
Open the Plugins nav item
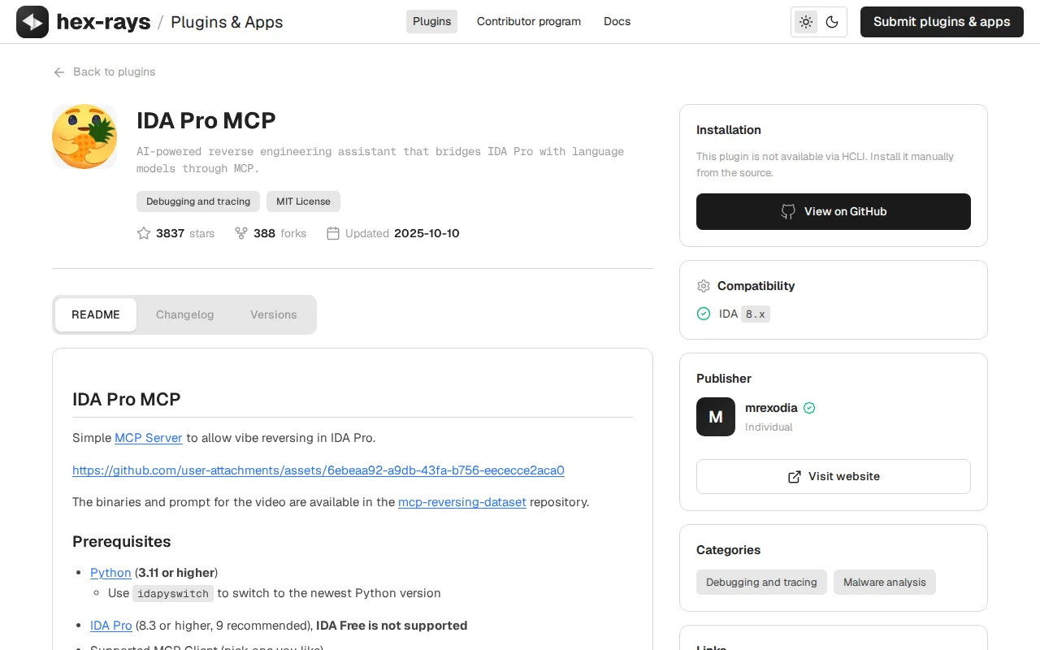pos(432,22)
